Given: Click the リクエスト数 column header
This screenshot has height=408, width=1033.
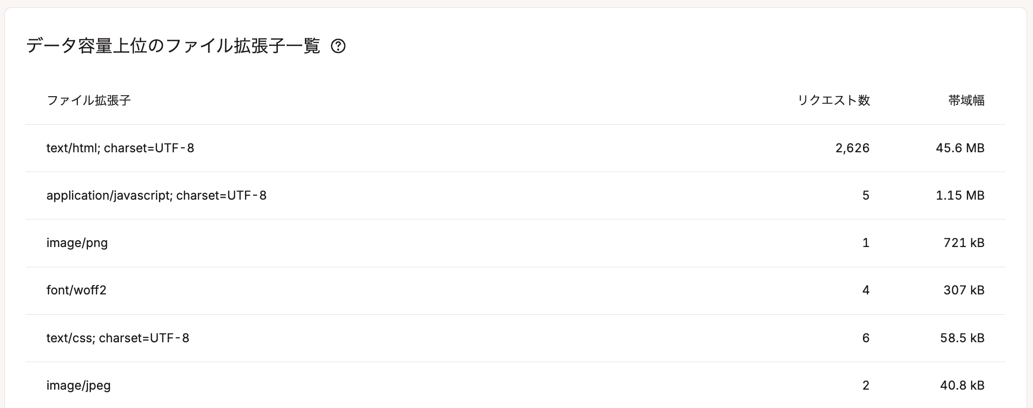Looking at the screenshot, I should click(833, 101).
